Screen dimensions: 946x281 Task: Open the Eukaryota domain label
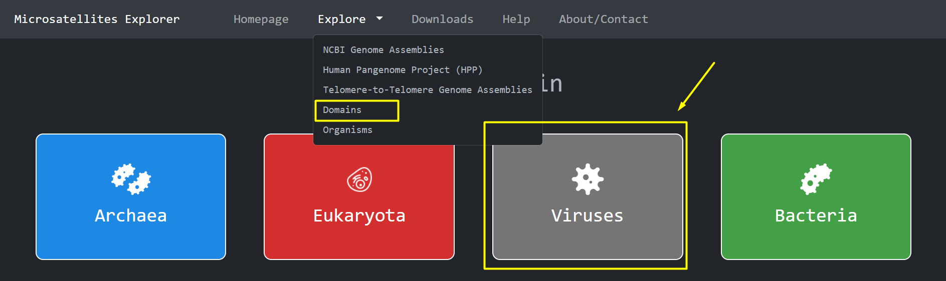359,215
